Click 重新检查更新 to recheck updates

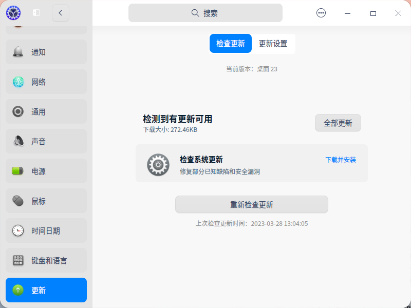coord(251,204)
